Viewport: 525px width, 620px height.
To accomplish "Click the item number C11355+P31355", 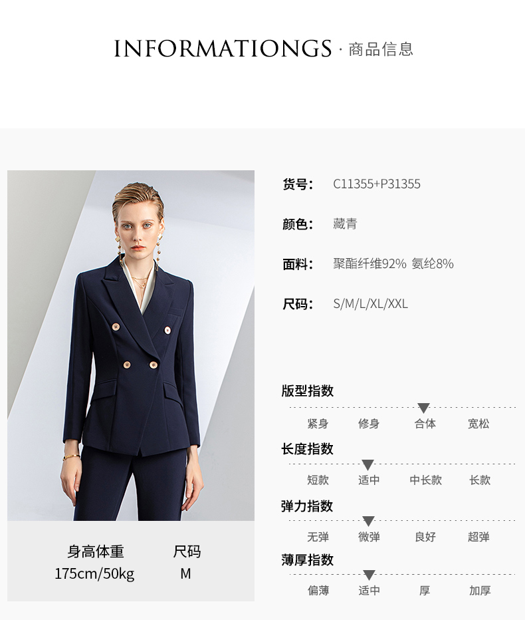I will coord(377,184).
